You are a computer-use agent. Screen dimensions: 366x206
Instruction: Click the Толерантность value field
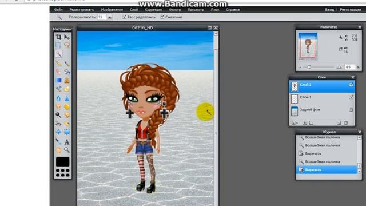coord(102,17)
